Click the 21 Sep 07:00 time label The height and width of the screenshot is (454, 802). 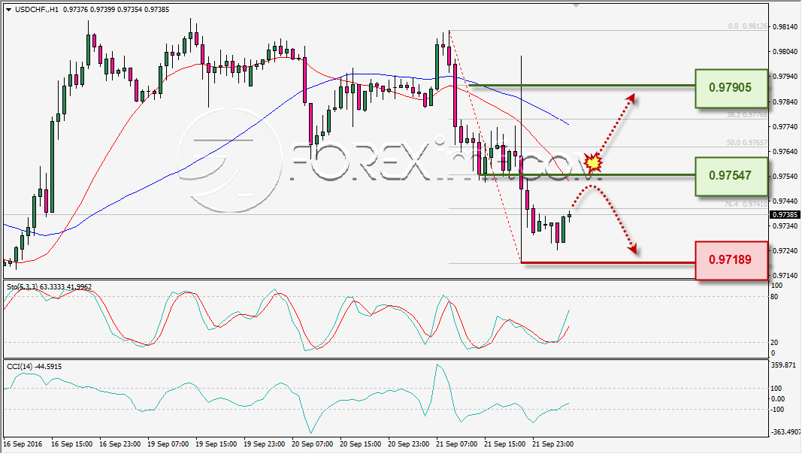click(456, 443)
